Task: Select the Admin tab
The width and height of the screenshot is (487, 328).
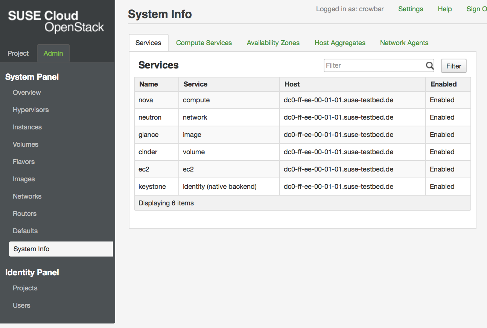Action: pyautogui.click(x=53, y=53)
